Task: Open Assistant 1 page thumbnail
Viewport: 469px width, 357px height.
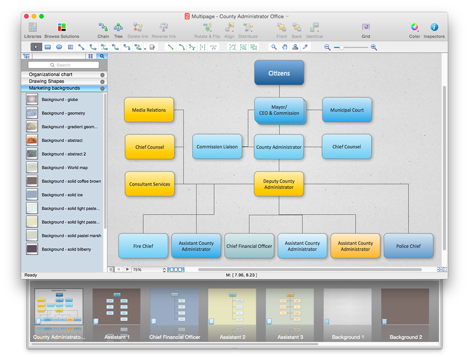Action: point(116,307)
